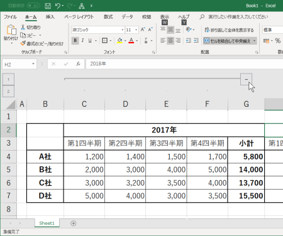283x236 pixels.
Task: Click the Save icon in quick access toolbar
Action: click(x=48, y=6)
